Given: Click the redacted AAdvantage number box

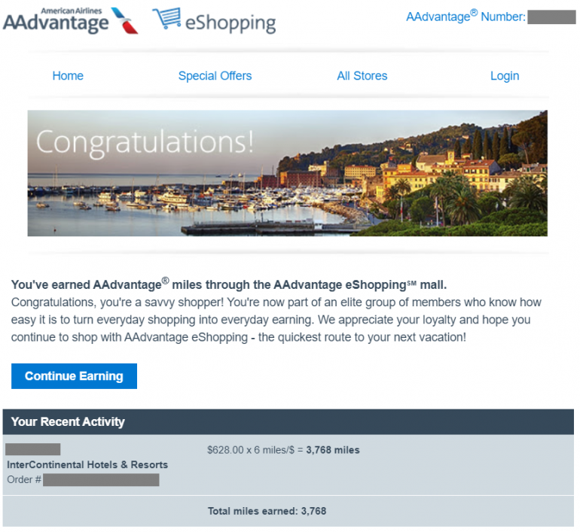Looking at the screenshot, I should [551, 17].
